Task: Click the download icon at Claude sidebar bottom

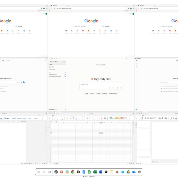Action: [x=66, y=109]
